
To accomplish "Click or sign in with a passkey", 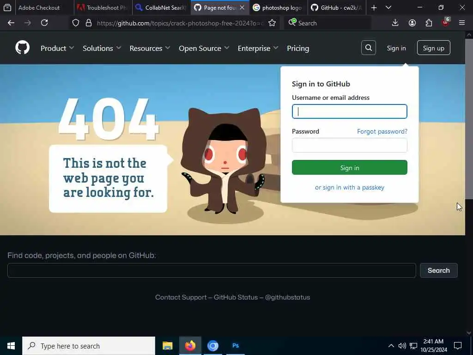I will click(350, 188).
